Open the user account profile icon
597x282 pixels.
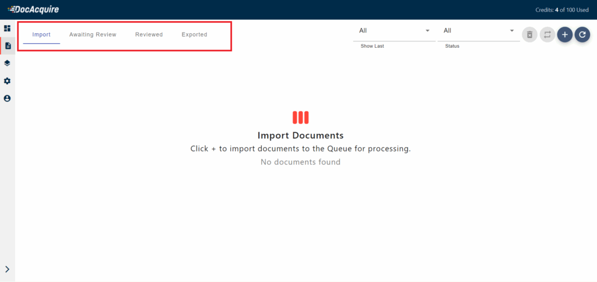[x=8, y=98]
